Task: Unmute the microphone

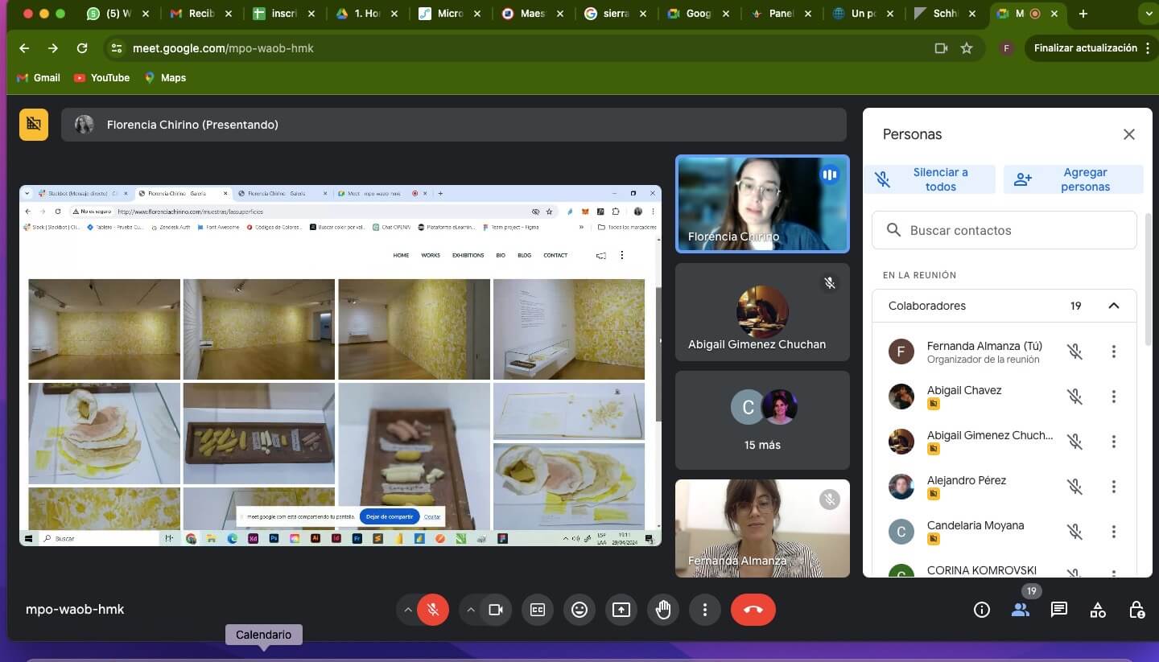Action: coord(433,610)
